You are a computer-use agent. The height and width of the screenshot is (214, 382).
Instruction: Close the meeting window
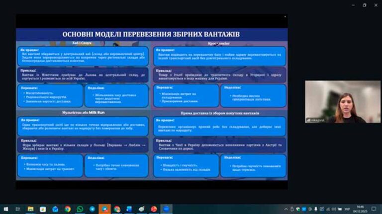tap(376, 5)
